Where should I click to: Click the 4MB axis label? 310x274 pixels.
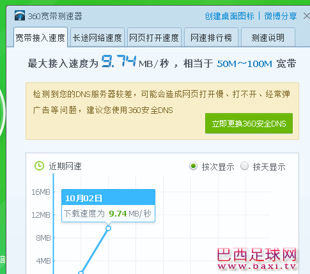click(x=43, y=261)
